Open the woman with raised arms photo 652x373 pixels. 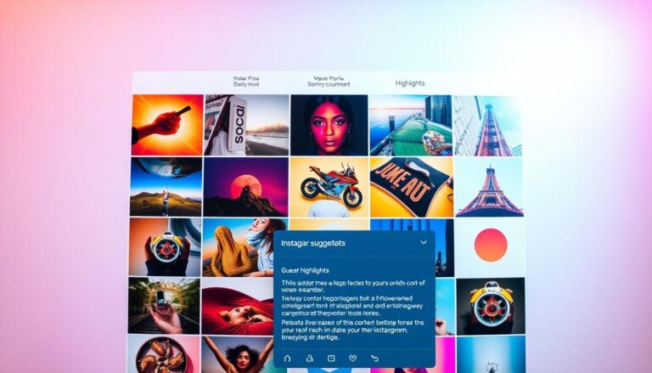pos(238,354)
